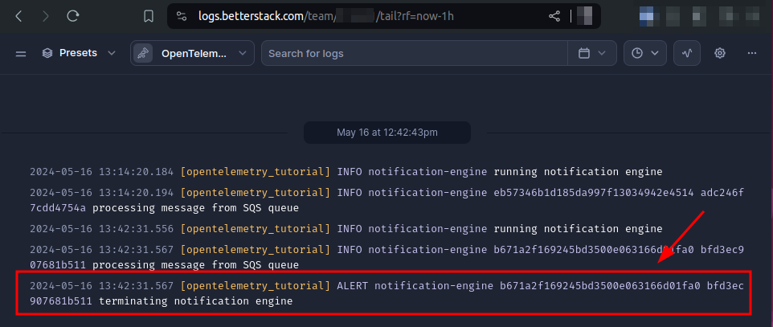Click the OpenTelemetry source telescope icon
The height and width of the screenshot is (327, 773).
(x=143, y=53)
